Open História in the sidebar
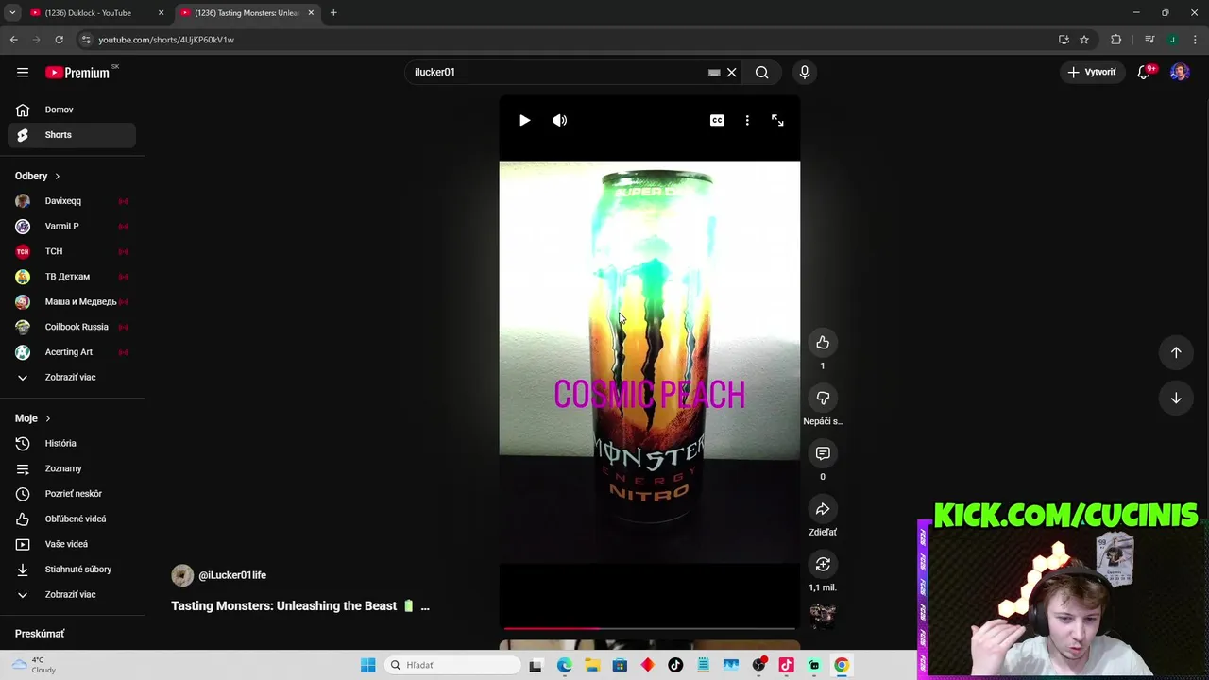 coord(72,444)
